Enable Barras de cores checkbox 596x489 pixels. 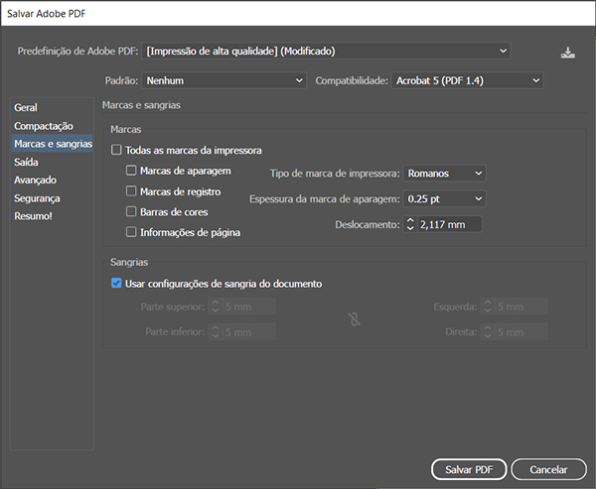point(131,212)
